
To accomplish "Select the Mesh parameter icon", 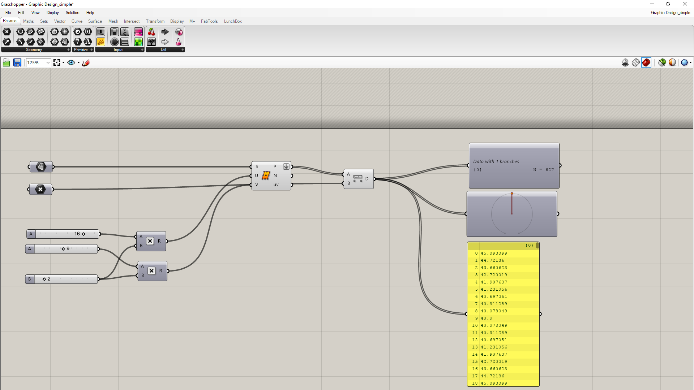I will pyautogui.click(x=65, y=32).
